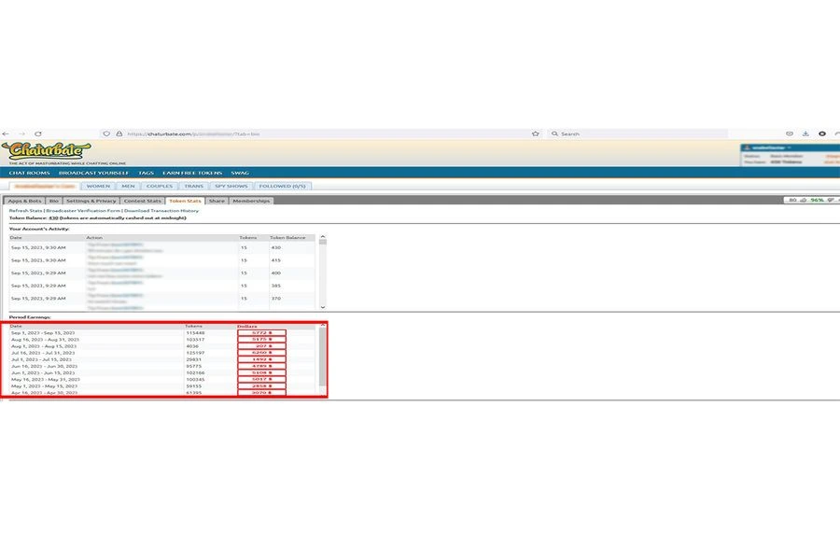Click the Pocket save icon in toolbar

(x=790, y=133)
